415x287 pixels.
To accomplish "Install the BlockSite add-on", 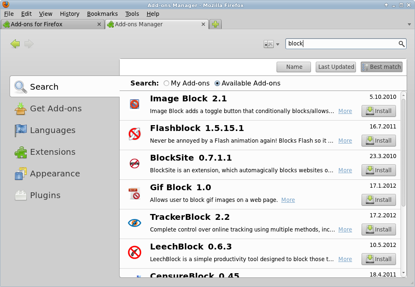I will click(x=378, y=170).
